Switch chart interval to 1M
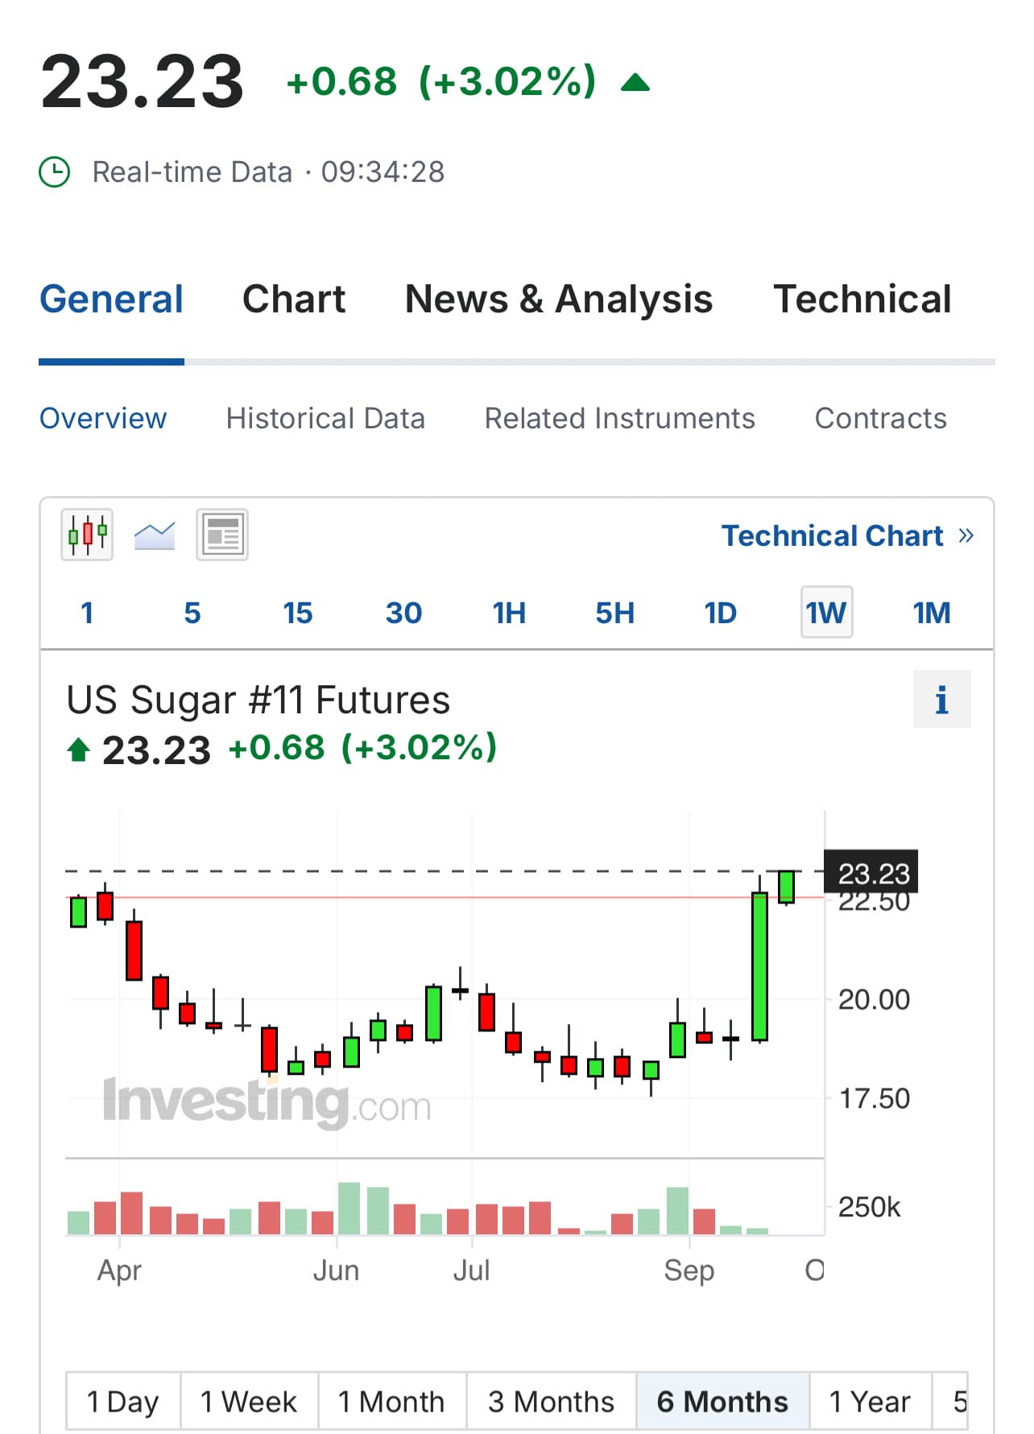Viewport: 1034px width, 1434px height. pos(932,613)
